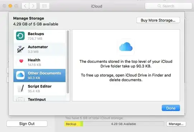Click the 4.29 GB Available bar section

click(x=124, y=124)
